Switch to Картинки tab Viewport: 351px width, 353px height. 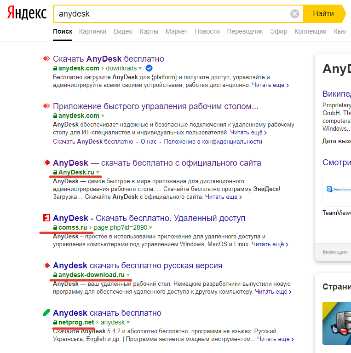(x=92, y=31)
